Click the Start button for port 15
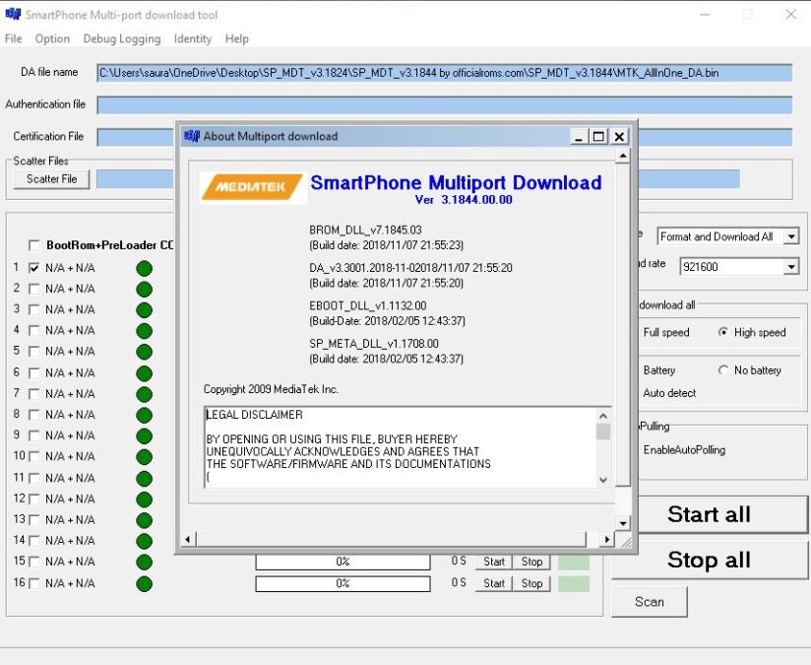The image size is (811, 665). tap(494, 562)
